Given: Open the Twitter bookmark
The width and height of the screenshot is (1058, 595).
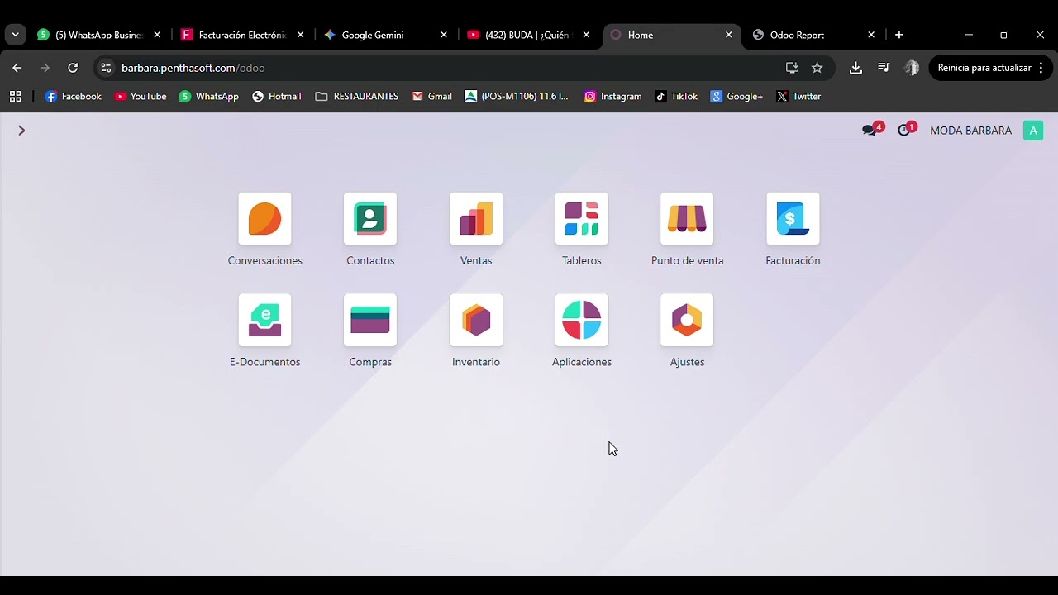Looking at the screenshot, I should point(798,97).
